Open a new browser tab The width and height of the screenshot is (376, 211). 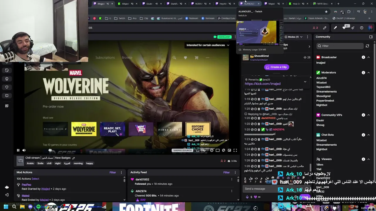(x=338, y=4)
